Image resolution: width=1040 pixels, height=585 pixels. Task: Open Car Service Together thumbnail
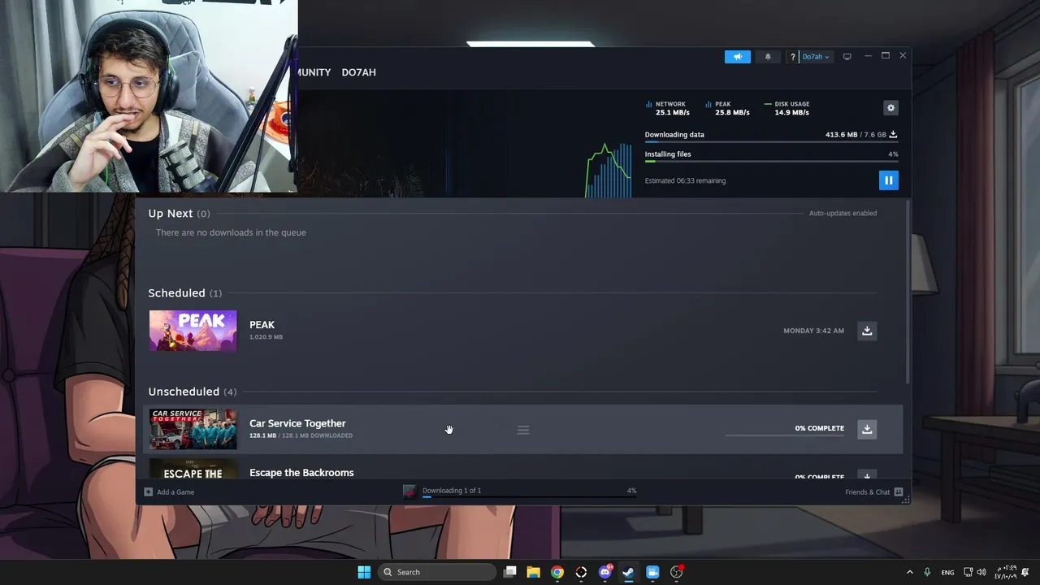coord(193,429)
